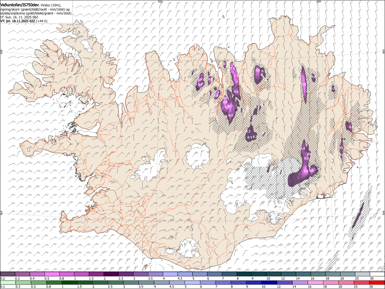Pick the orchid 0.4 snow legend swatch

37,274
